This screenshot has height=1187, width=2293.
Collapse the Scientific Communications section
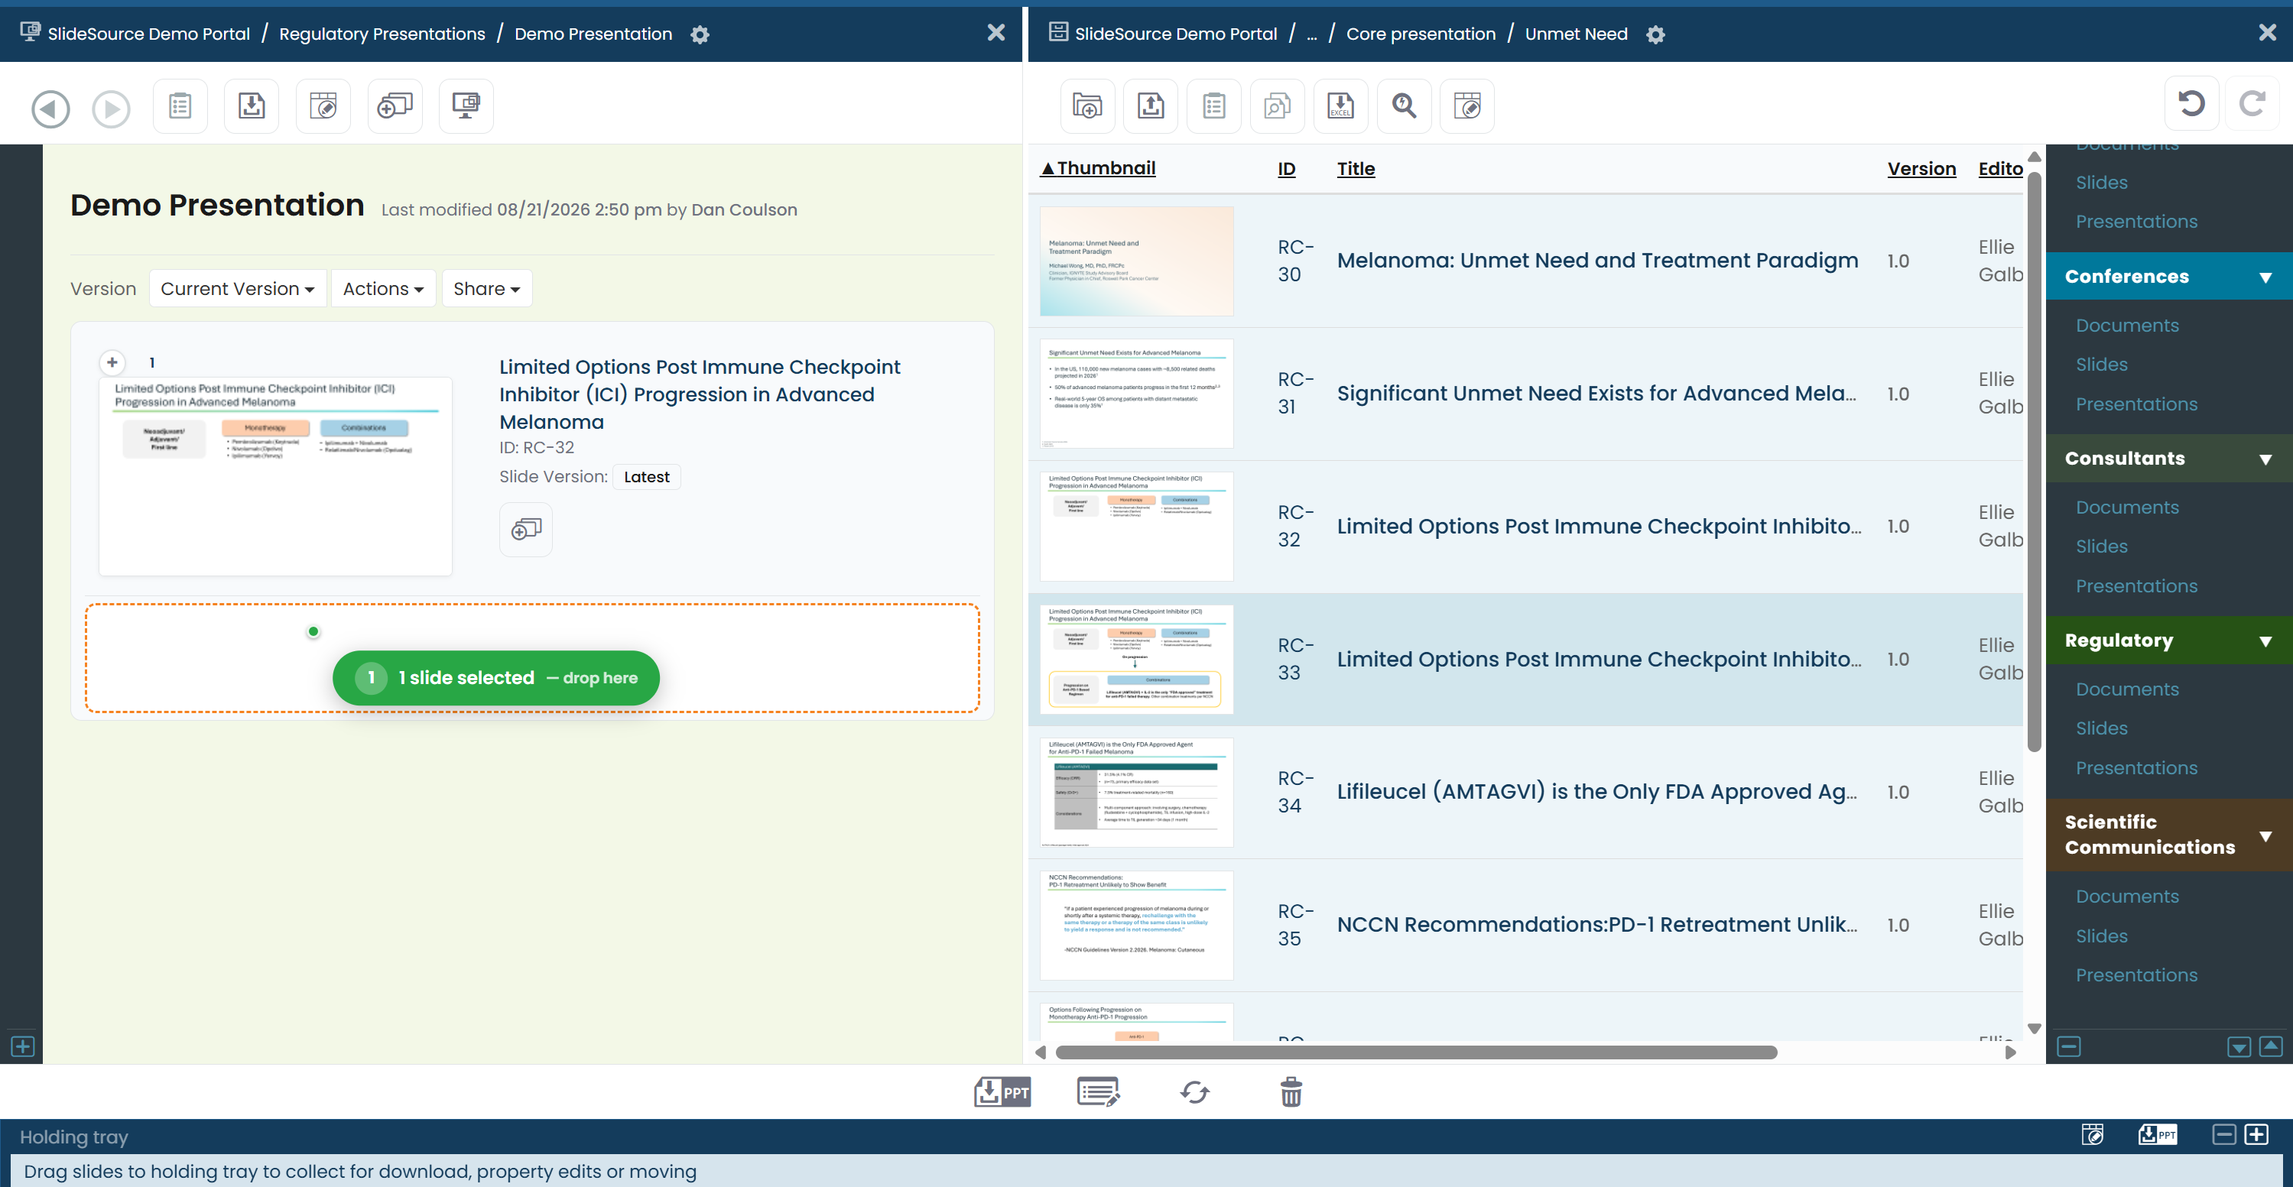[x=2266, y=835]
